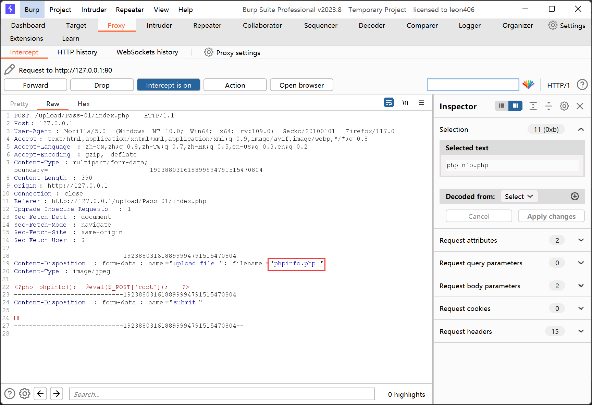Screen dimensions: 592x405
Task: Click Apply changes in the Inspector
Action: pyautogui.click(x=551, y=216)
